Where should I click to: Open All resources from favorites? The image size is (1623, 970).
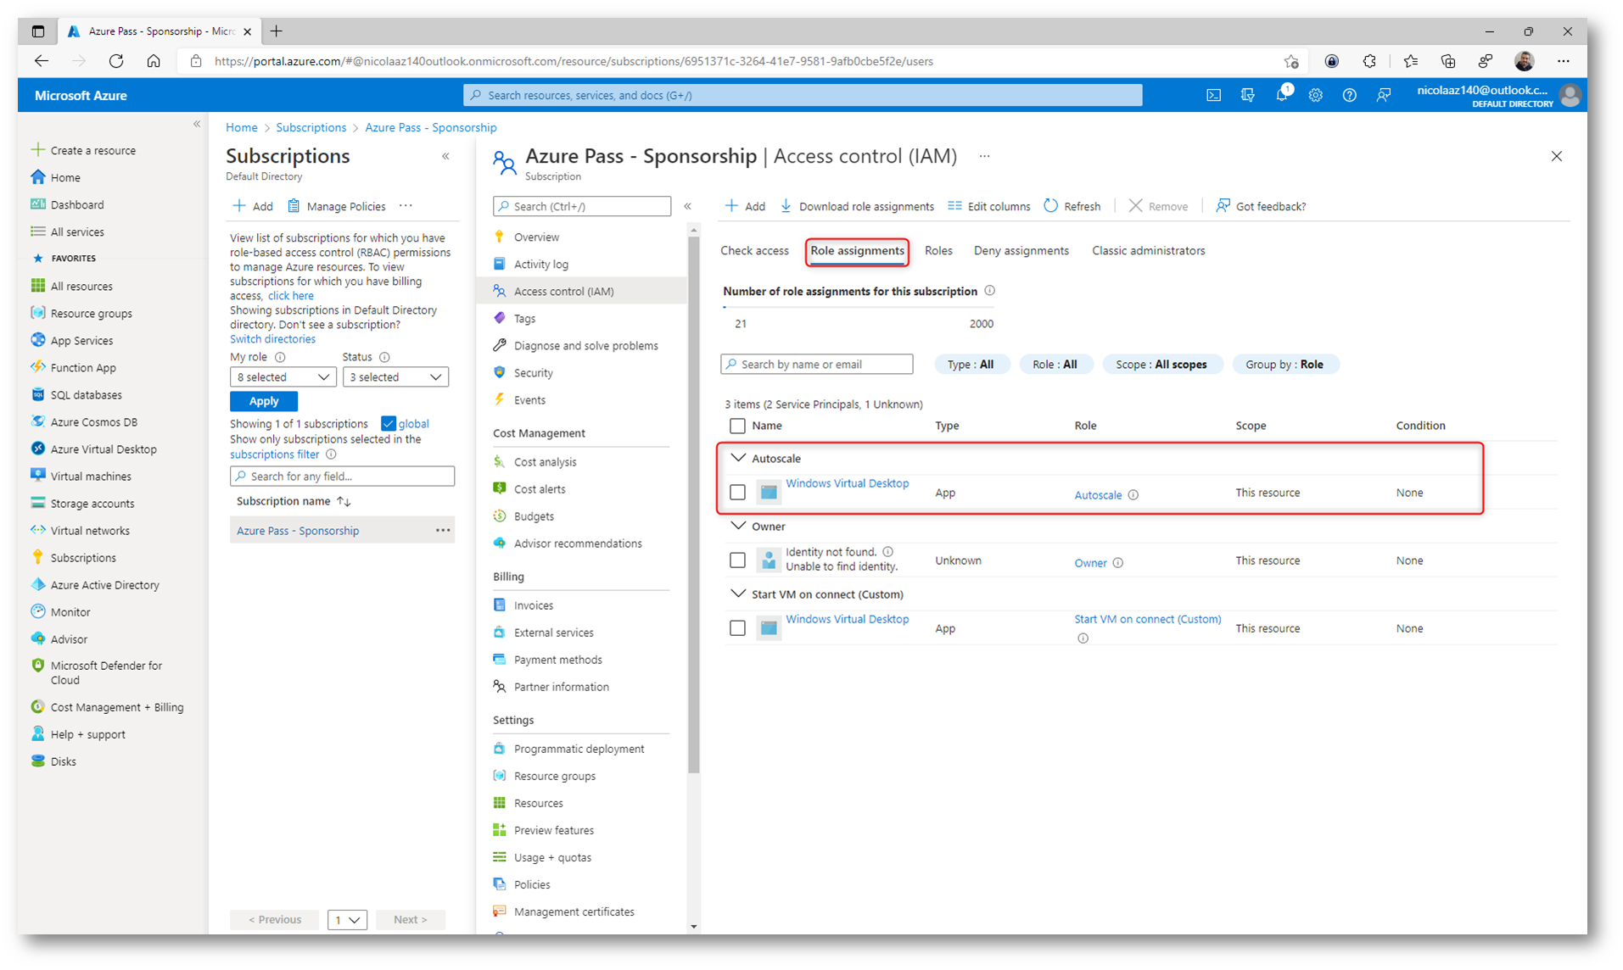[81, 286]
